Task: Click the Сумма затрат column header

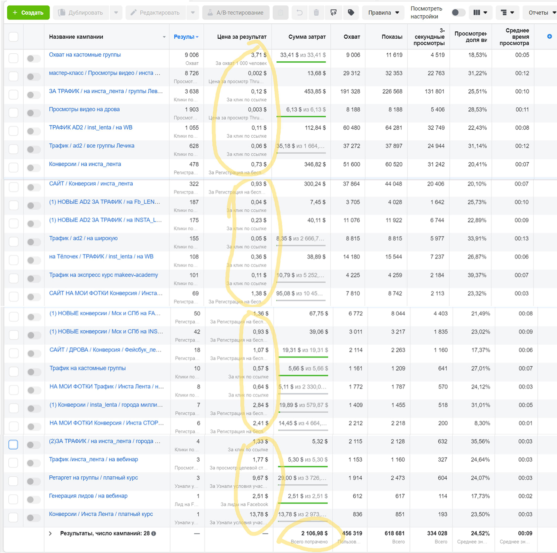Action: click(307, 37)
